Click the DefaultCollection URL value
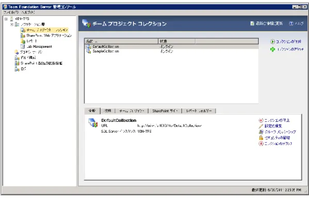This screenshot has width=309, height=199. [x=170, y=126]
